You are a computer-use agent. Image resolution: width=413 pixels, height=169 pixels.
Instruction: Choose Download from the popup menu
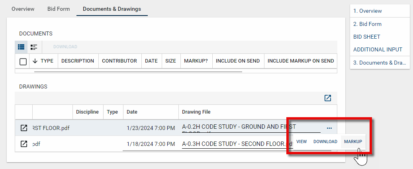tap(325, 141)
